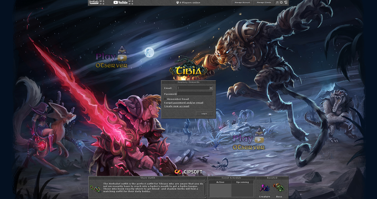Click the Herbalist outfit description text
The width and height of the screenshot is (377, 199).
[153, 187]
